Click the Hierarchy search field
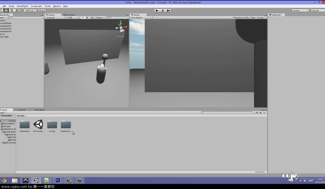The height and width of the screenshot is (189, 325). coord(25,18)
